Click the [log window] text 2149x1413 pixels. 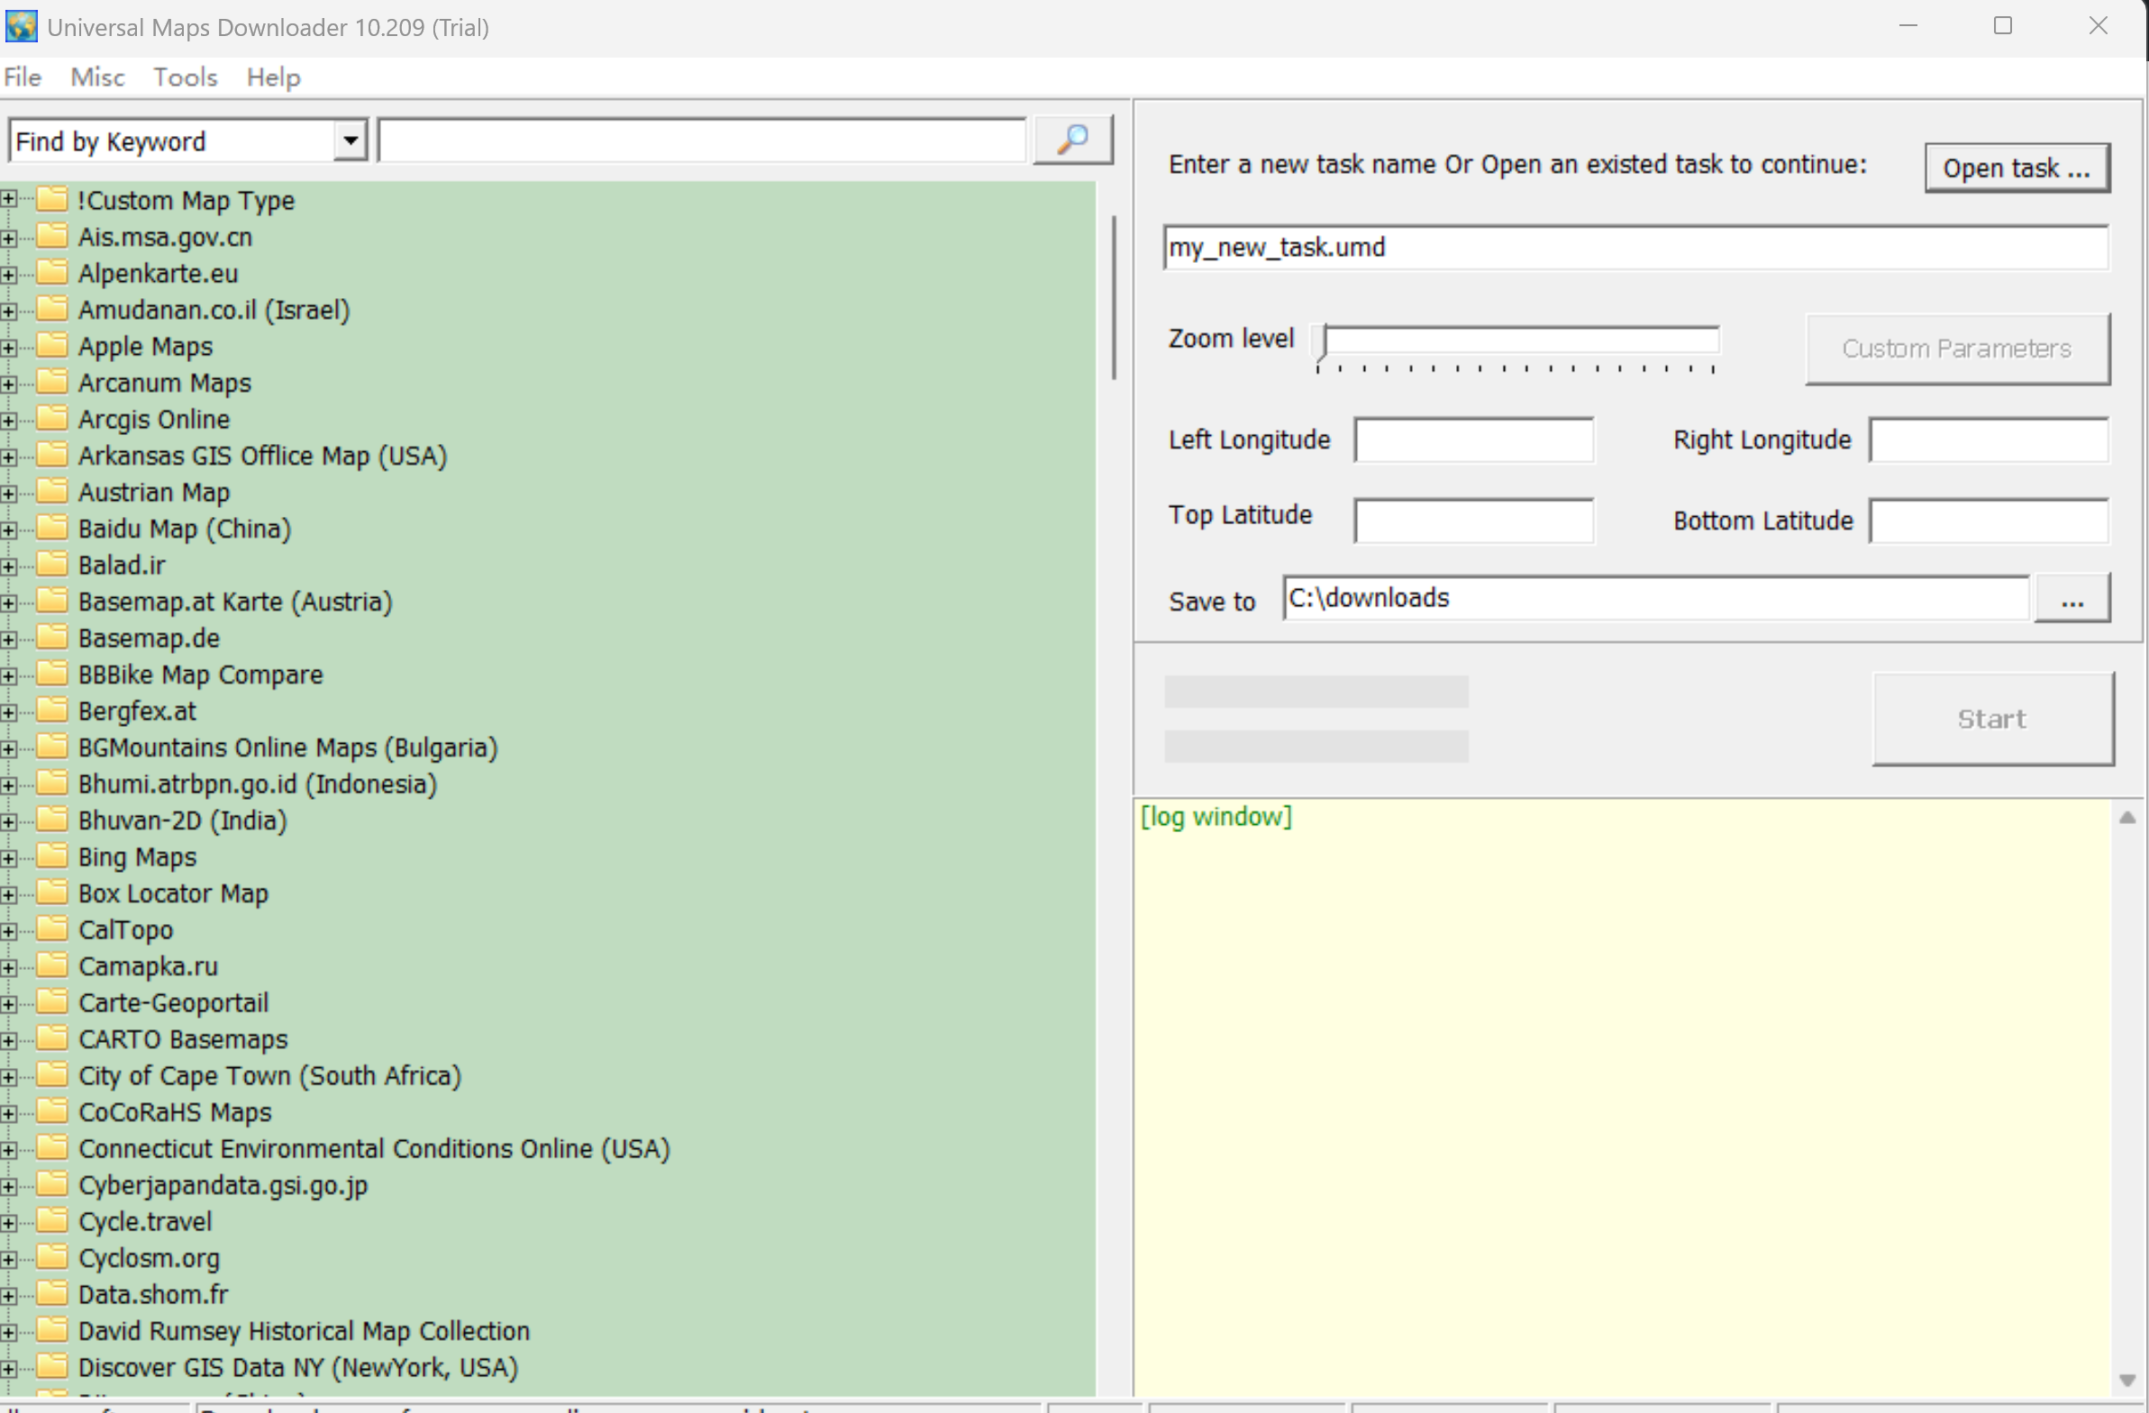(1216, 818)
